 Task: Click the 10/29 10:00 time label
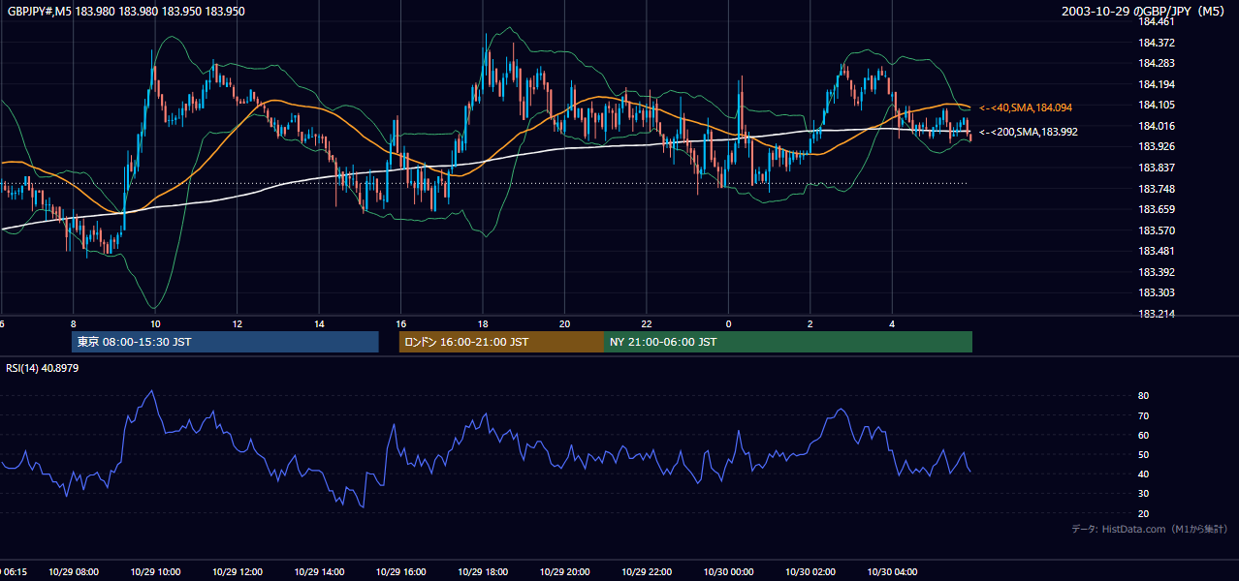pyautogui.click(x=155, y=572)
